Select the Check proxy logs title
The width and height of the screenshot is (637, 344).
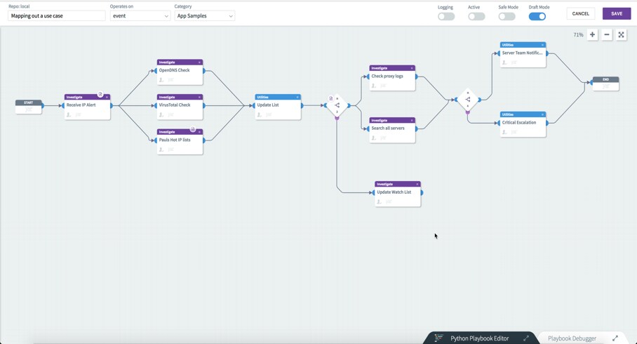387,76
